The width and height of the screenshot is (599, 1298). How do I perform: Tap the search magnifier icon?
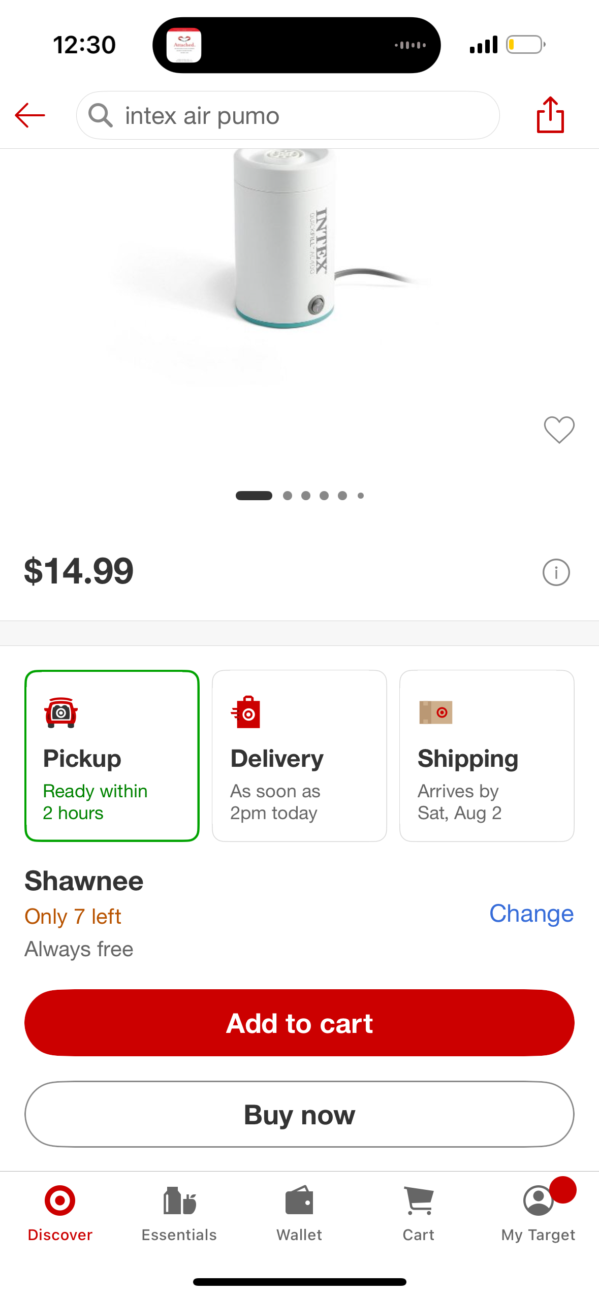(x=100, y=115)
